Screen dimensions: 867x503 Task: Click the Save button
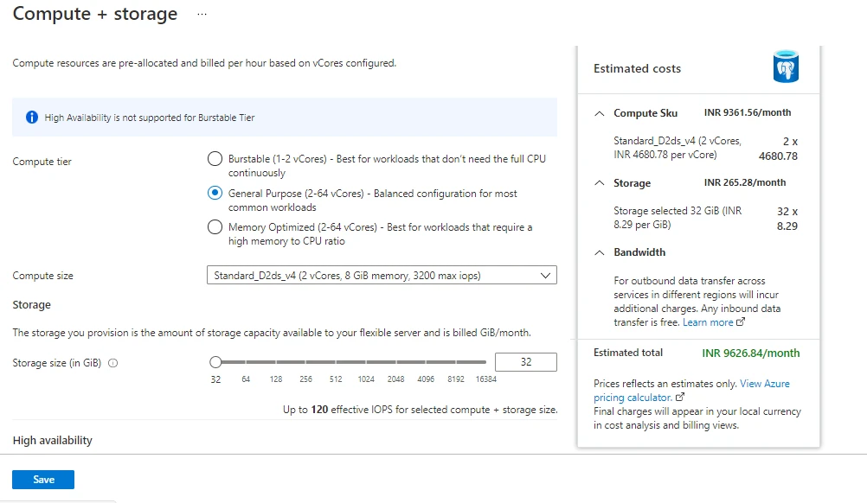[x=42, y=479]
